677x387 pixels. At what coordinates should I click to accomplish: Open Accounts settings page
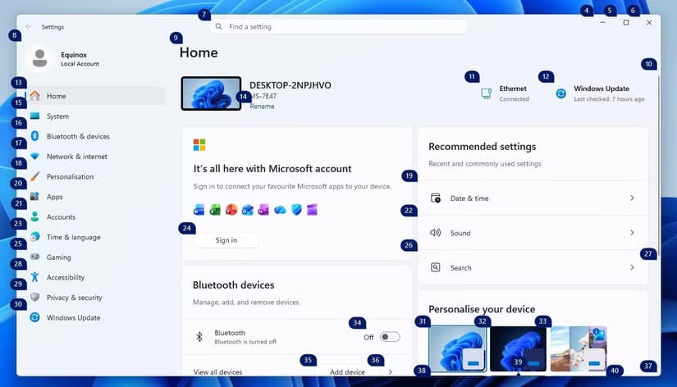[x=96, y=216]
